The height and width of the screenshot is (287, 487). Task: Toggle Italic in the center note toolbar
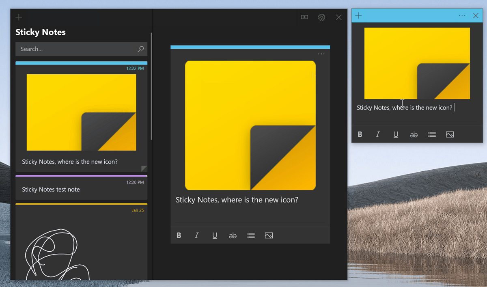pos(196,235)
